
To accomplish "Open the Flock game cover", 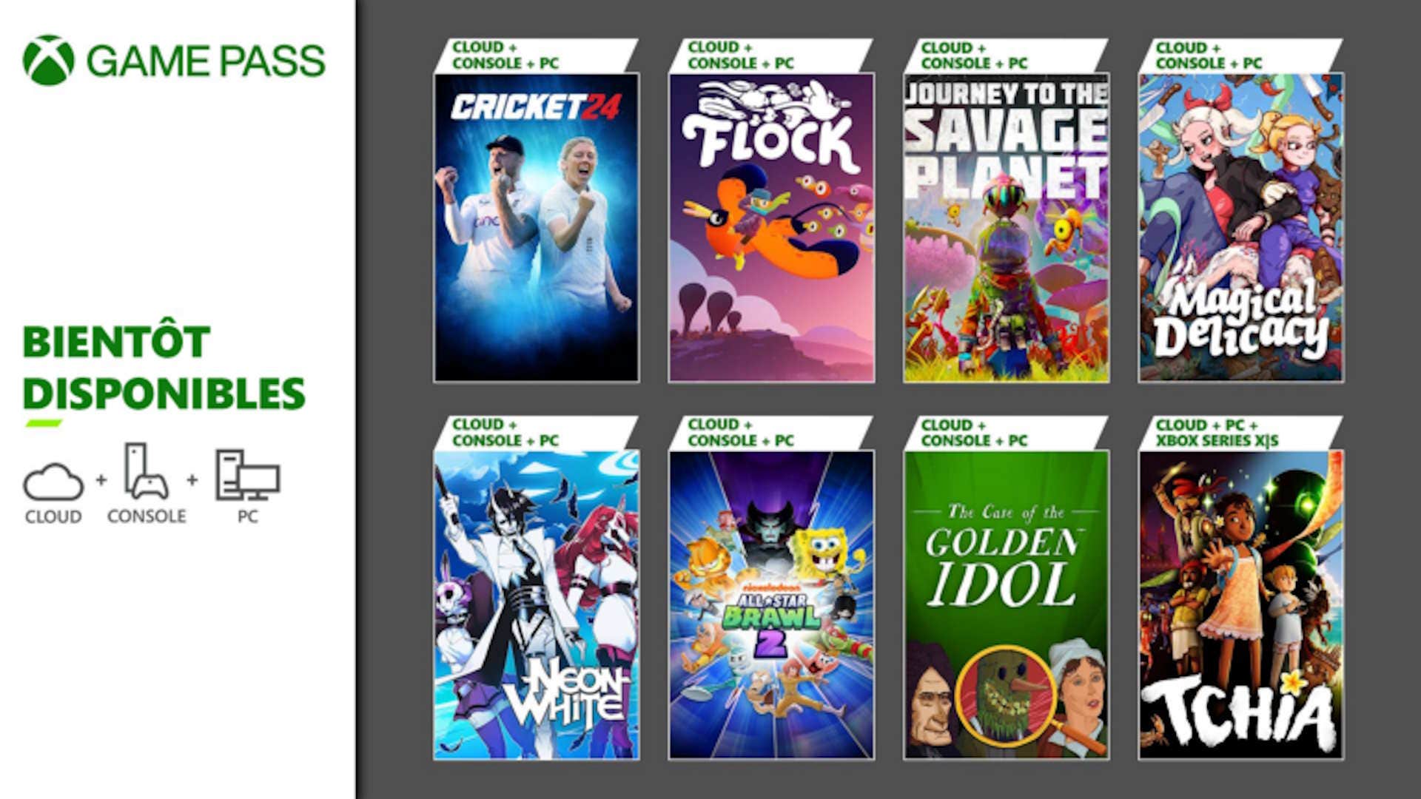I will click(x=771, y=227).
